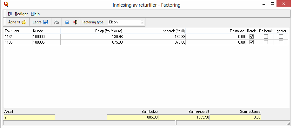Click the Åpne fil folder icon

(x=24, y=22)
